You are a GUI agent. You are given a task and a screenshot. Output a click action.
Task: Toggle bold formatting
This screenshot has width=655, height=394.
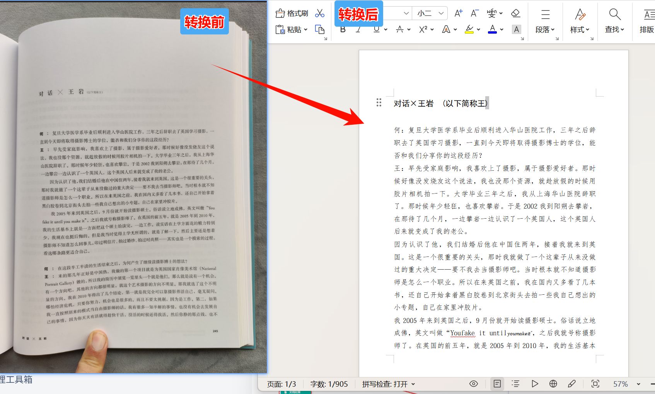342,29
